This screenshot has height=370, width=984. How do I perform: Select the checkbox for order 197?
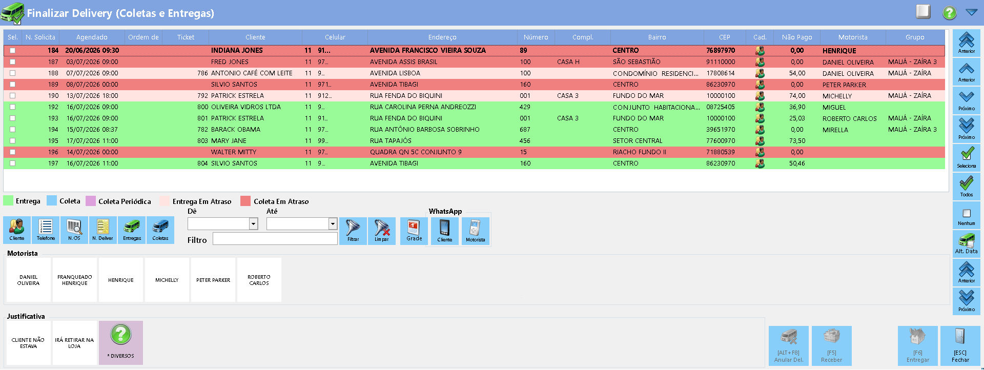click(13, 163)
